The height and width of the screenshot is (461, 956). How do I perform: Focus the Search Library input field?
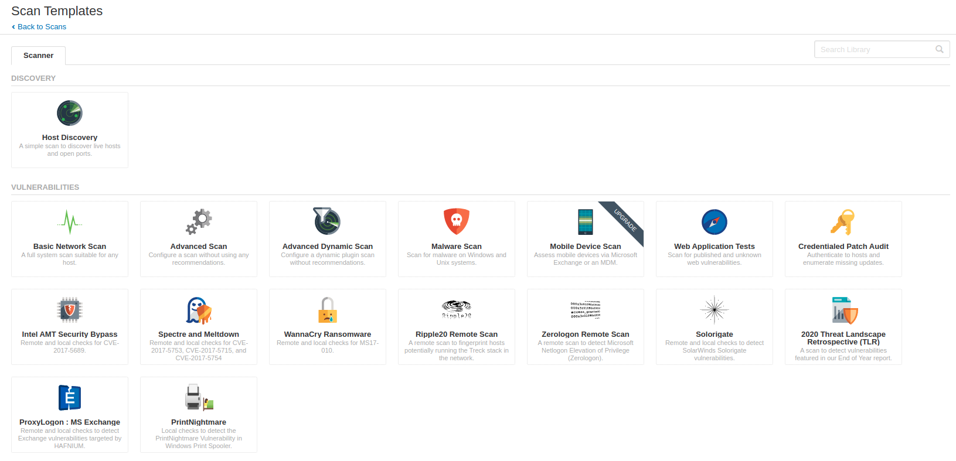[882, 49]
